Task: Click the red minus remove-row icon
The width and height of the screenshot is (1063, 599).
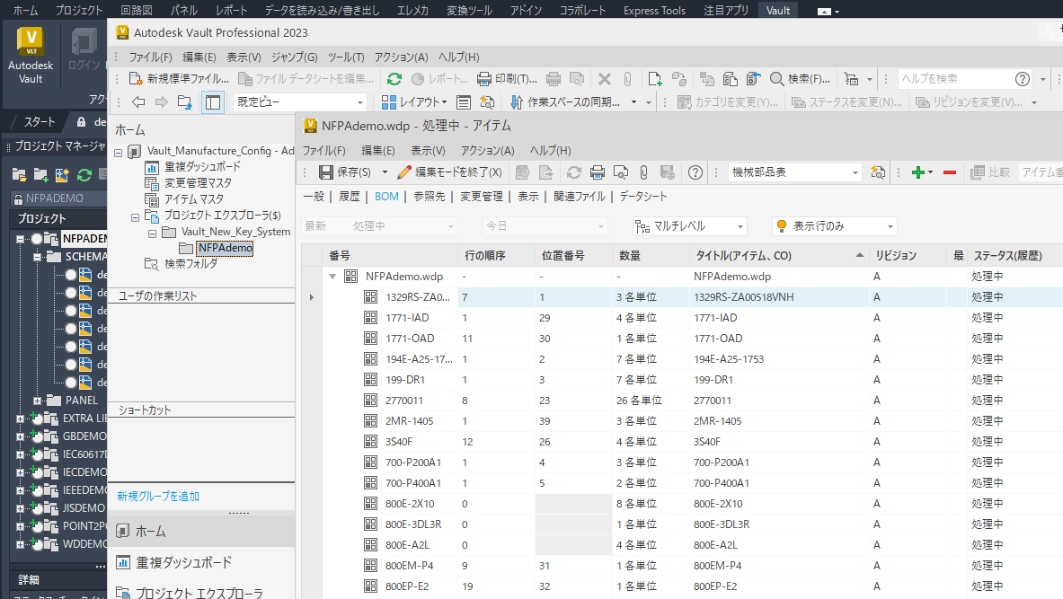Action: tap(950, 172)
